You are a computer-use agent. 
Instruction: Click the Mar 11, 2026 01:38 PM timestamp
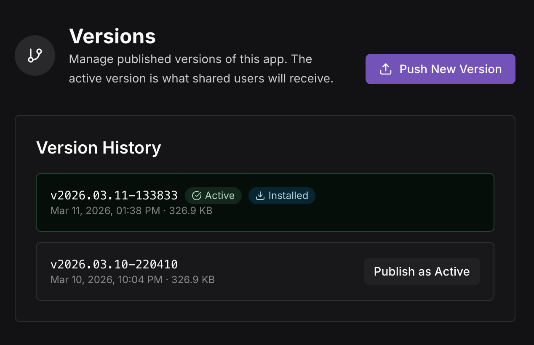105,210
